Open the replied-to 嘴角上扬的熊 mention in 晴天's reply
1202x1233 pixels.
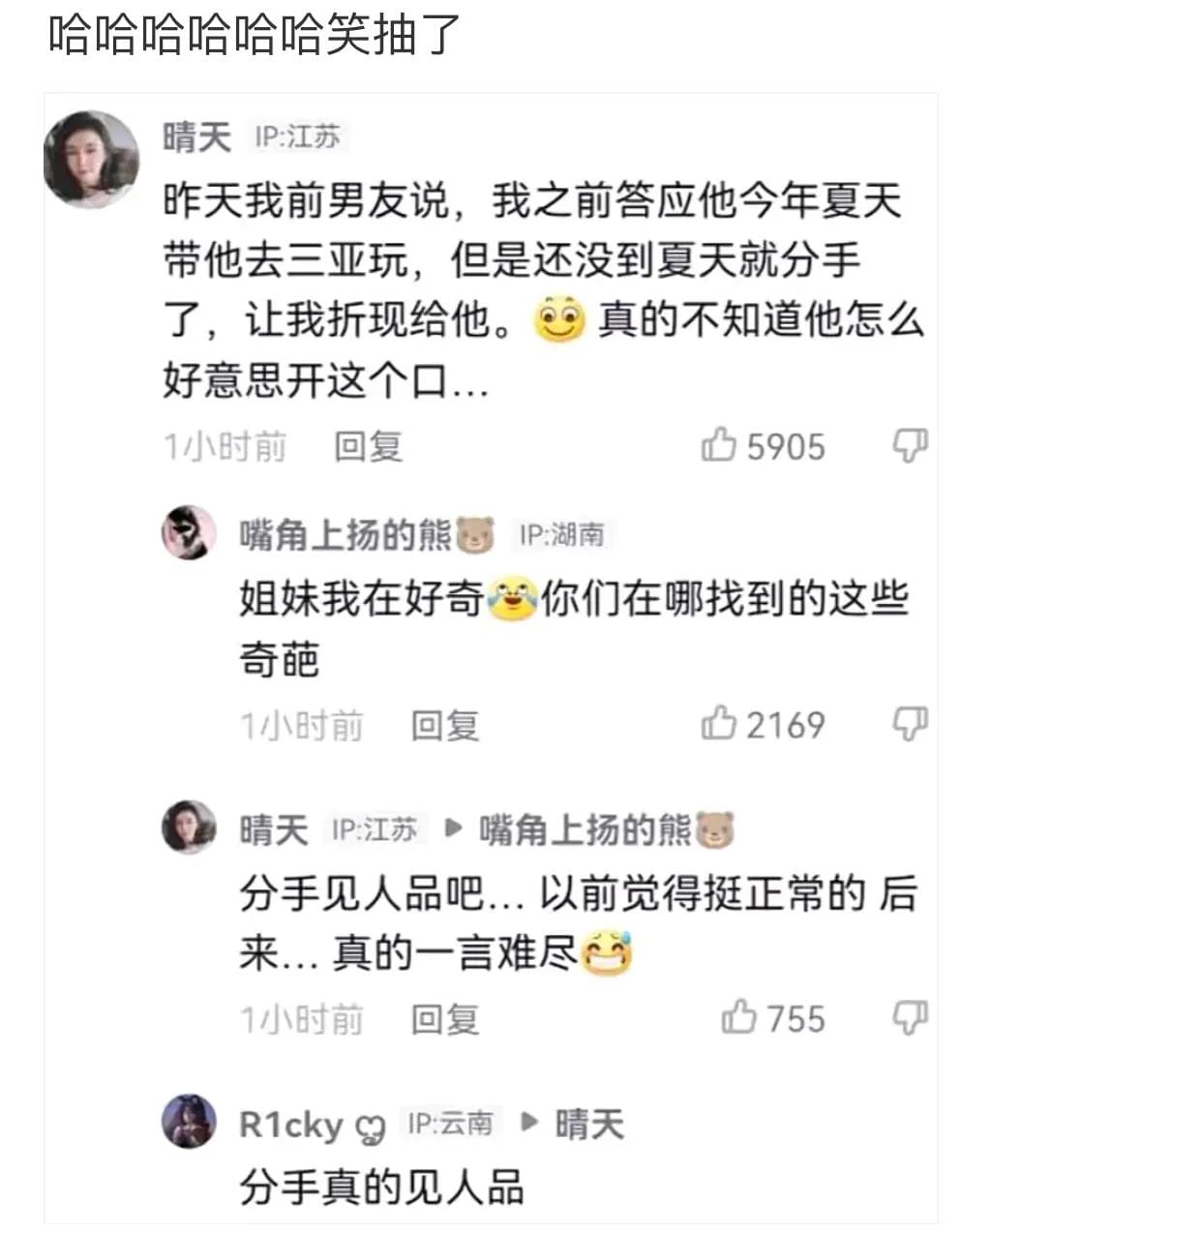tap(586, 829)
